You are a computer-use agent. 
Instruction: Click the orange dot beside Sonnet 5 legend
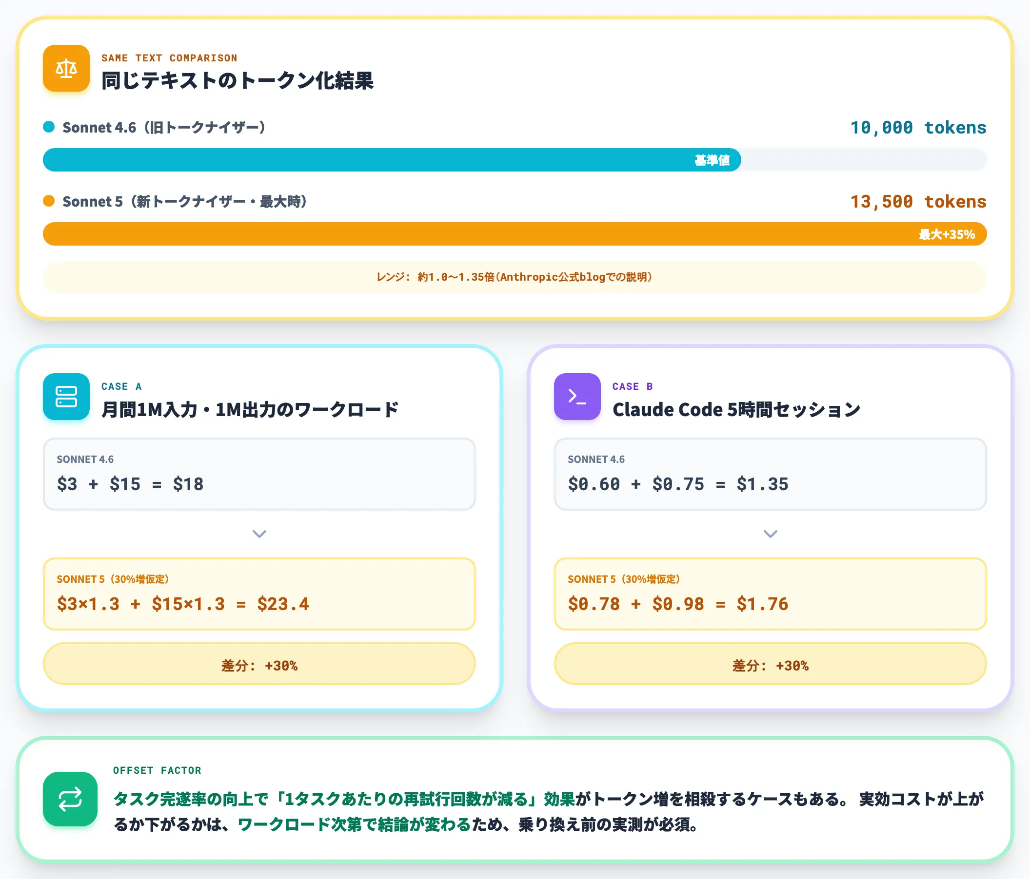click(x=49, y=201)
